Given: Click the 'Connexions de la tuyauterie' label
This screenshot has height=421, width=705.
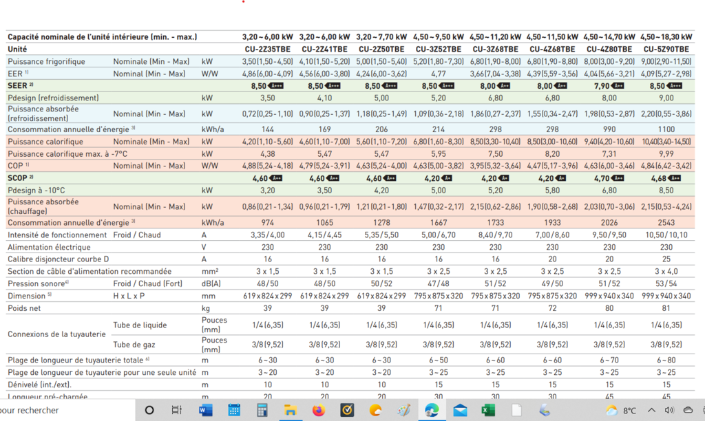Looking at the screenshot, I should point(56,334).
